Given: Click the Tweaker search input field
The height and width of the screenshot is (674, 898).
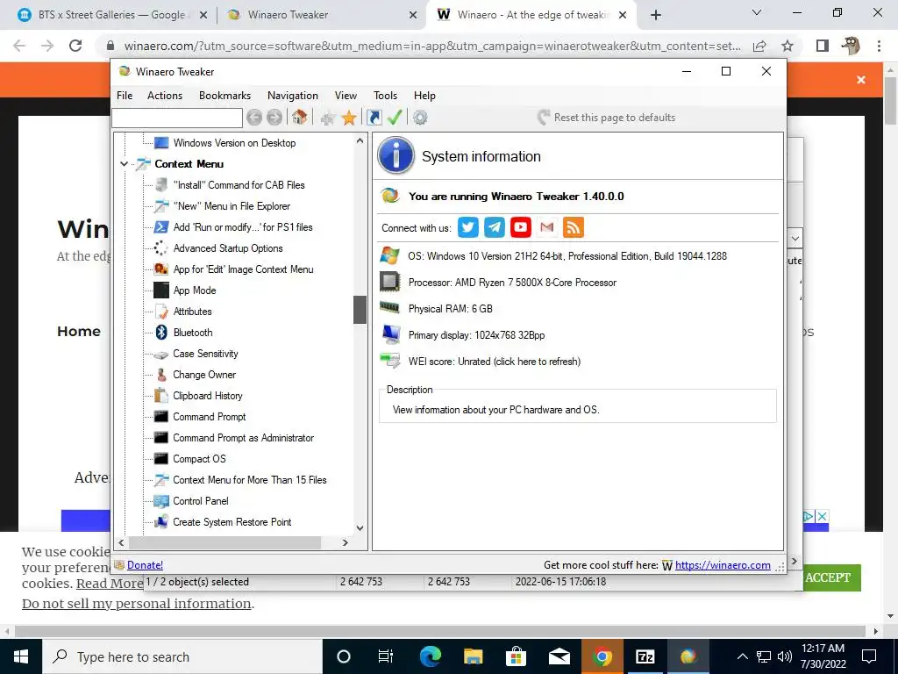Looking at the screenshot, I should tap(177, 118).
